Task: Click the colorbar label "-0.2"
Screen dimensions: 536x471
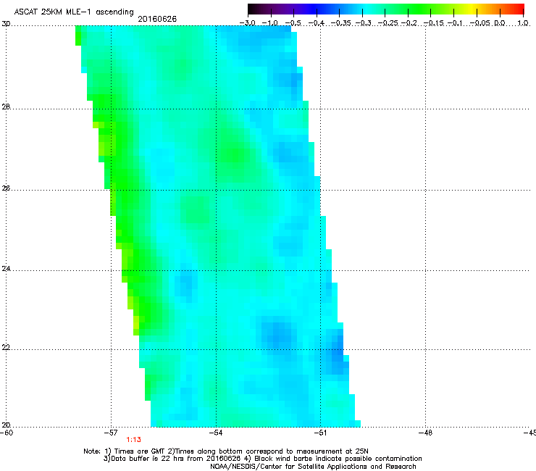Action: point(409,23)
